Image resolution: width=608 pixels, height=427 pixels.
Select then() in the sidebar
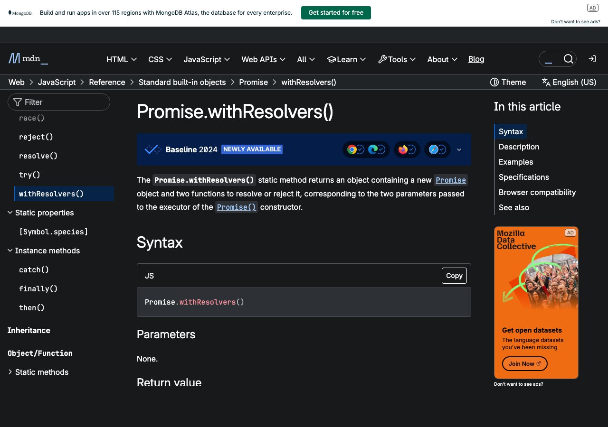tap(32, 307)
